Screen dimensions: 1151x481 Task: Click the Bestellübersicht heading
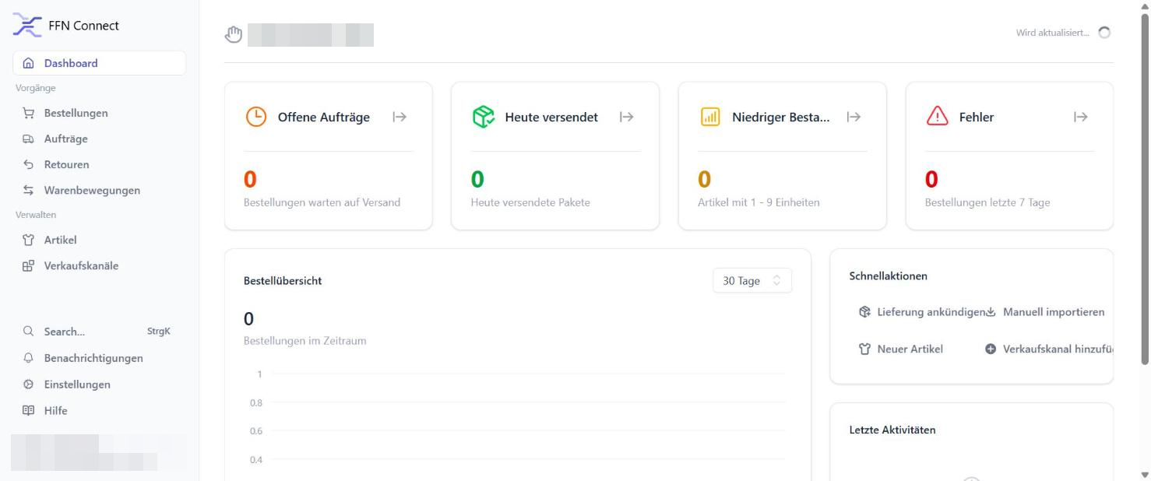click(283, 281)
